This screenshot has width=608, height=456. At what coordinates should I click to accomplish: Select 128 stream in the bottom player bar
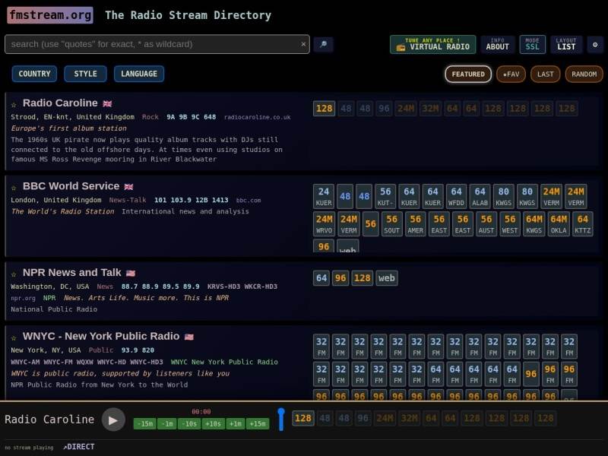pyautogui.click(x=302, y=419)
